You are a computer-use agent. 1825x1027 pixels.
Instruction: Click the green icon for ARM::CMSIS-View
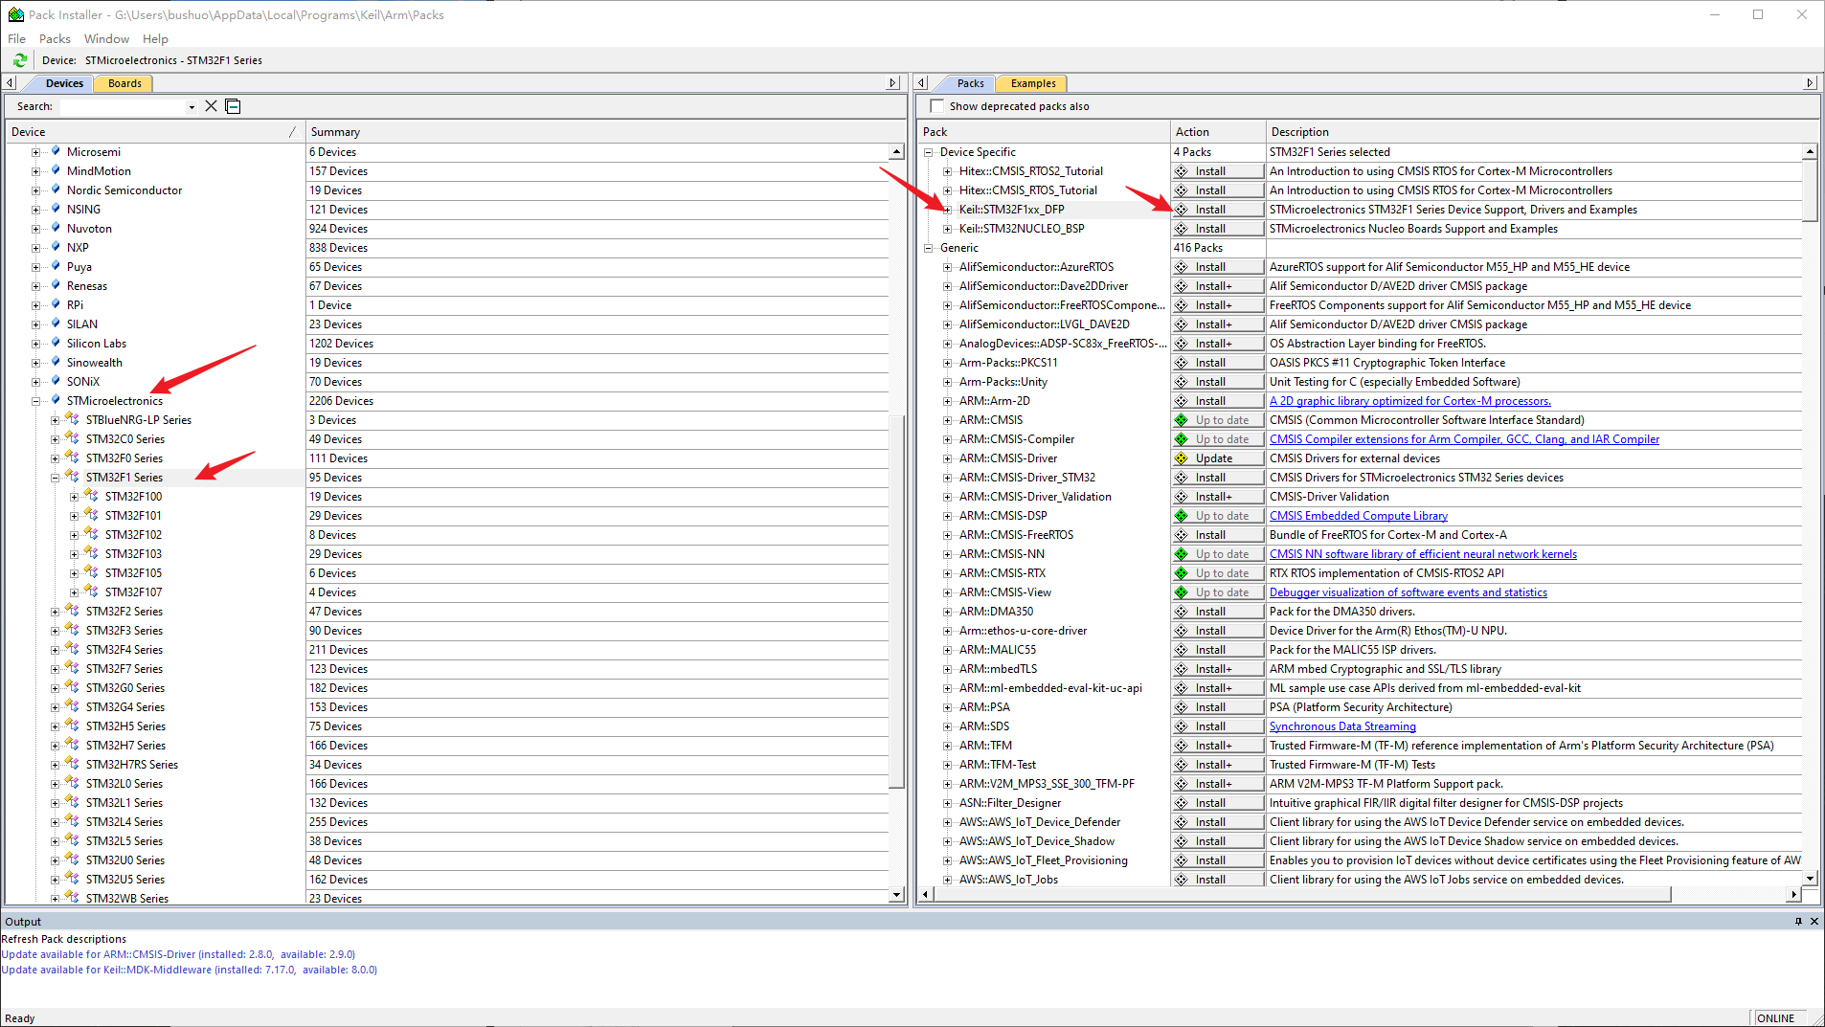(x=1182, y=592)
